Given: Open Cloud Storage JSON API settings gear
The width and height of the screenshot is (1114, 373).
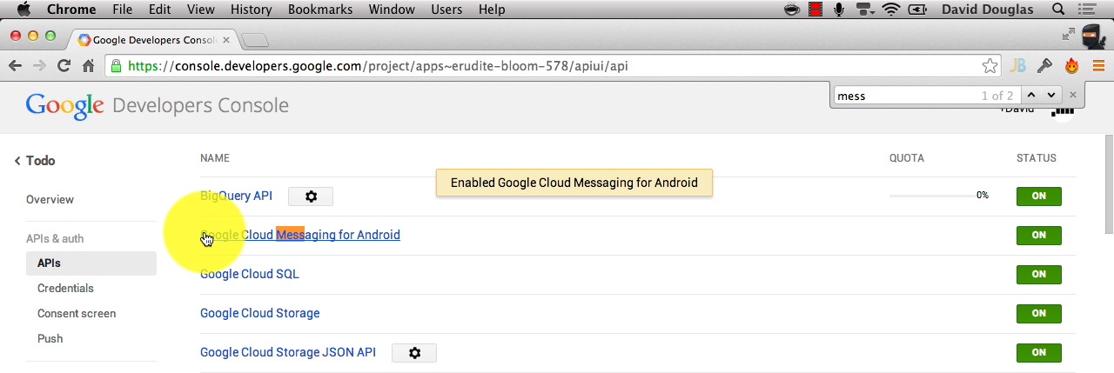Looking at the screenshot, I should click(x=414, y=353).
